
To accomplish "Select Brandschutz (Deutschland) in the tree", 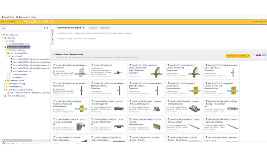I will click(19, 47).
